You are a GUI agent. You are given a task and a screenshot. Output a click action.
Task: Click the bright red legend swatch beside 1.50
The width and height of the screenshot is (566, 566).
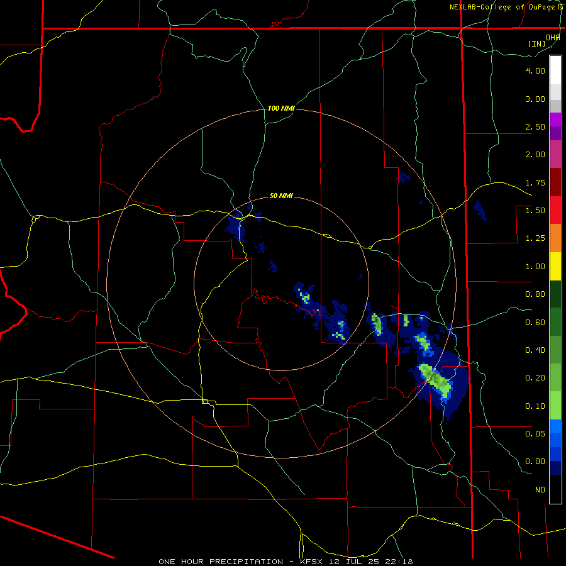[555, 210]
